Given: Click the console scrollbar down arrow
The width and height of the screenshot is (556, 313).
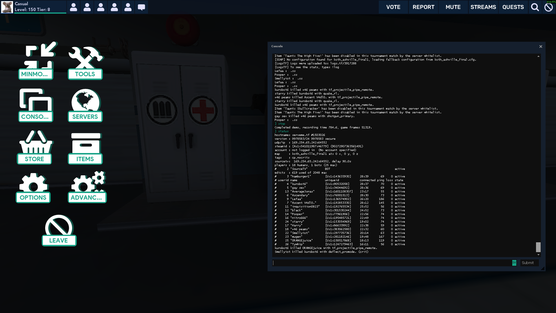Looking at the screenshot, I should (538, 255).
